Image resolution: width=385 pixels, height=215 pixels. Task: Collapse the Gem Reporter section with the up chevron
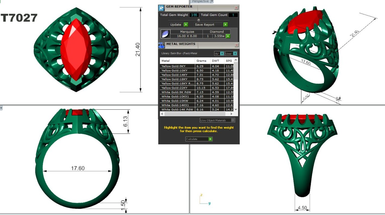pos(199,20)
